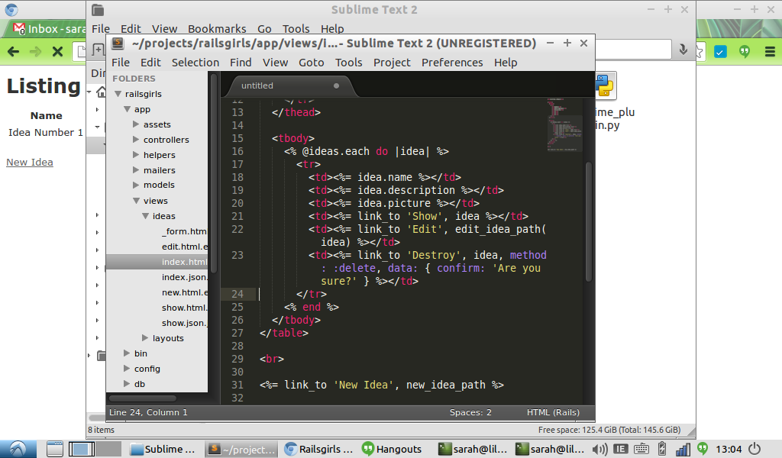The width and height of the screenshot is (782, 458).
Task: Collapse the railsgirls root folder
Action: click(x=118, y=94)
